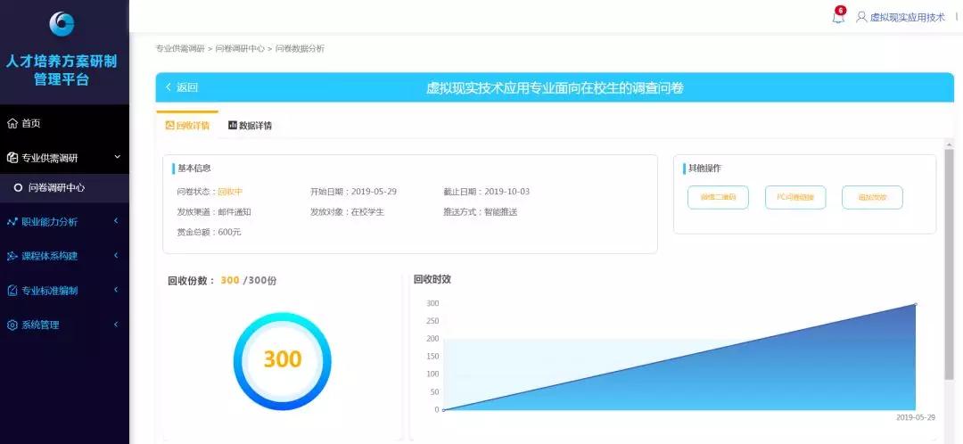Click the notification bell icon

837,17
